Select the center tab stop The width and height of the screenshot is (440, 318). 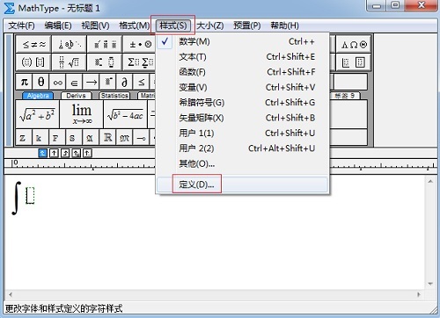(54, 153)
